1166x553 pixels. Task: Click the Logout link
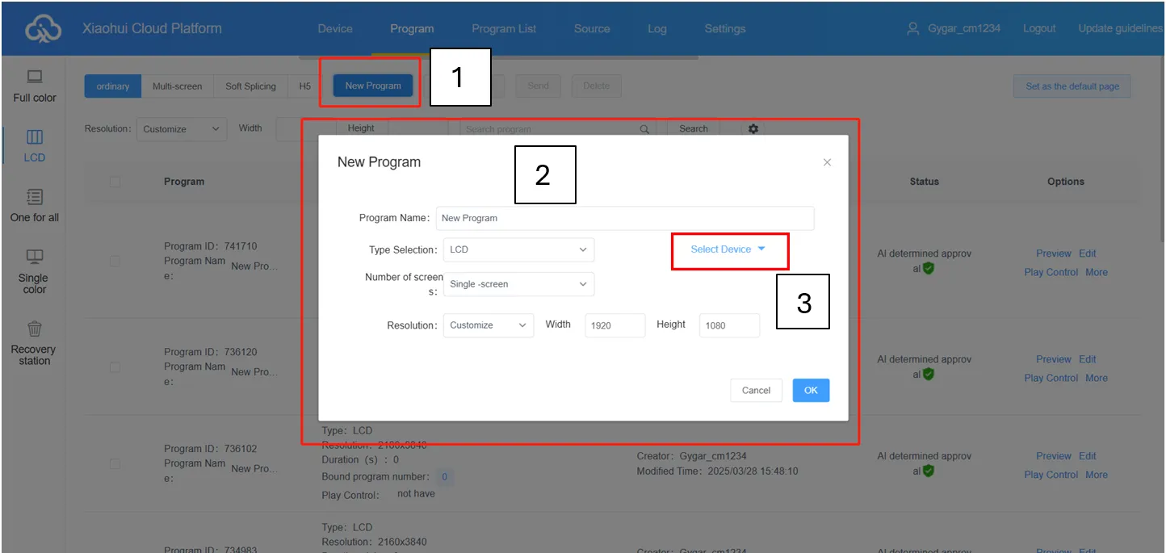coord(1039,28)
